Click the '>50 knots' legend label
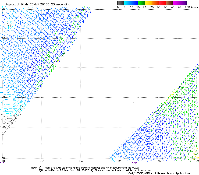 (x=191, y=7)
